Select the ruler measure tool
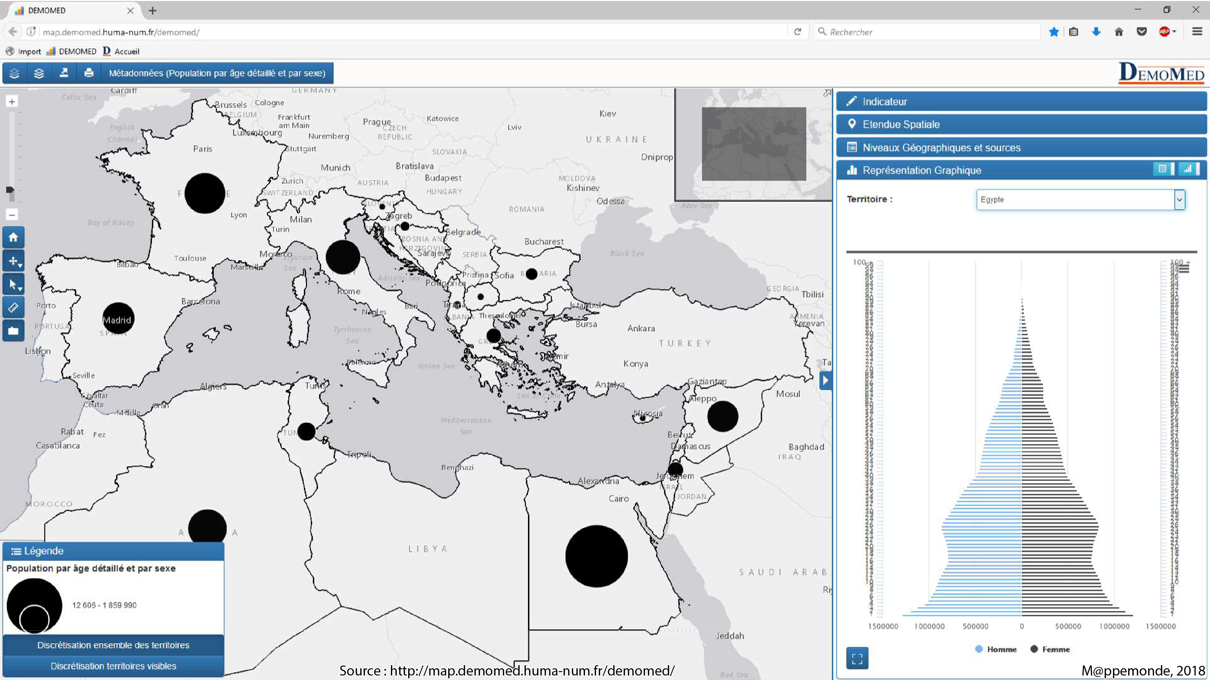 [13, 308]
